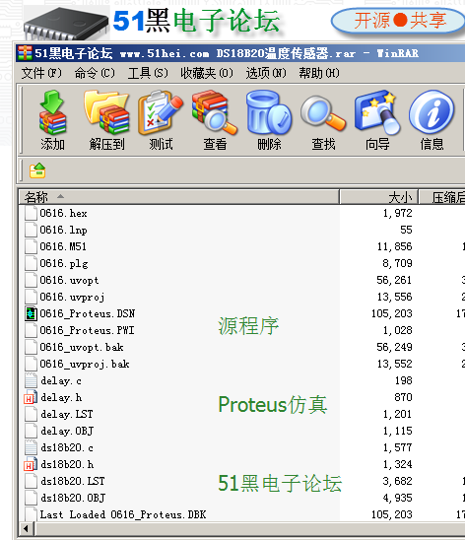
Task: Click the horizontal scrollbar left arrow
Action: tap(27, 528)
